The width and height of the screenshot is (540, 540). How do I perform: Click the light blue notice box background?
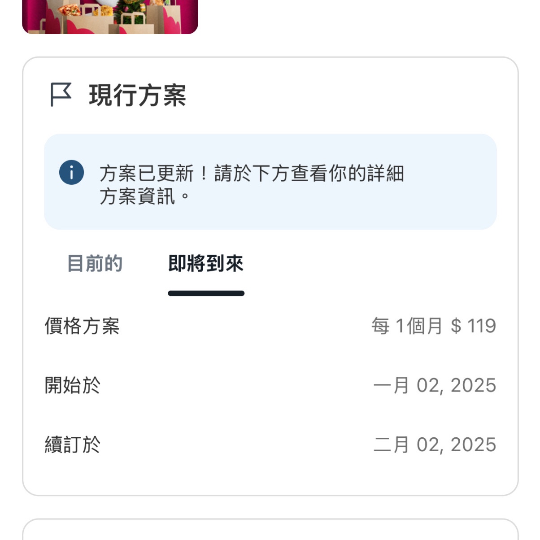[449, 211]
